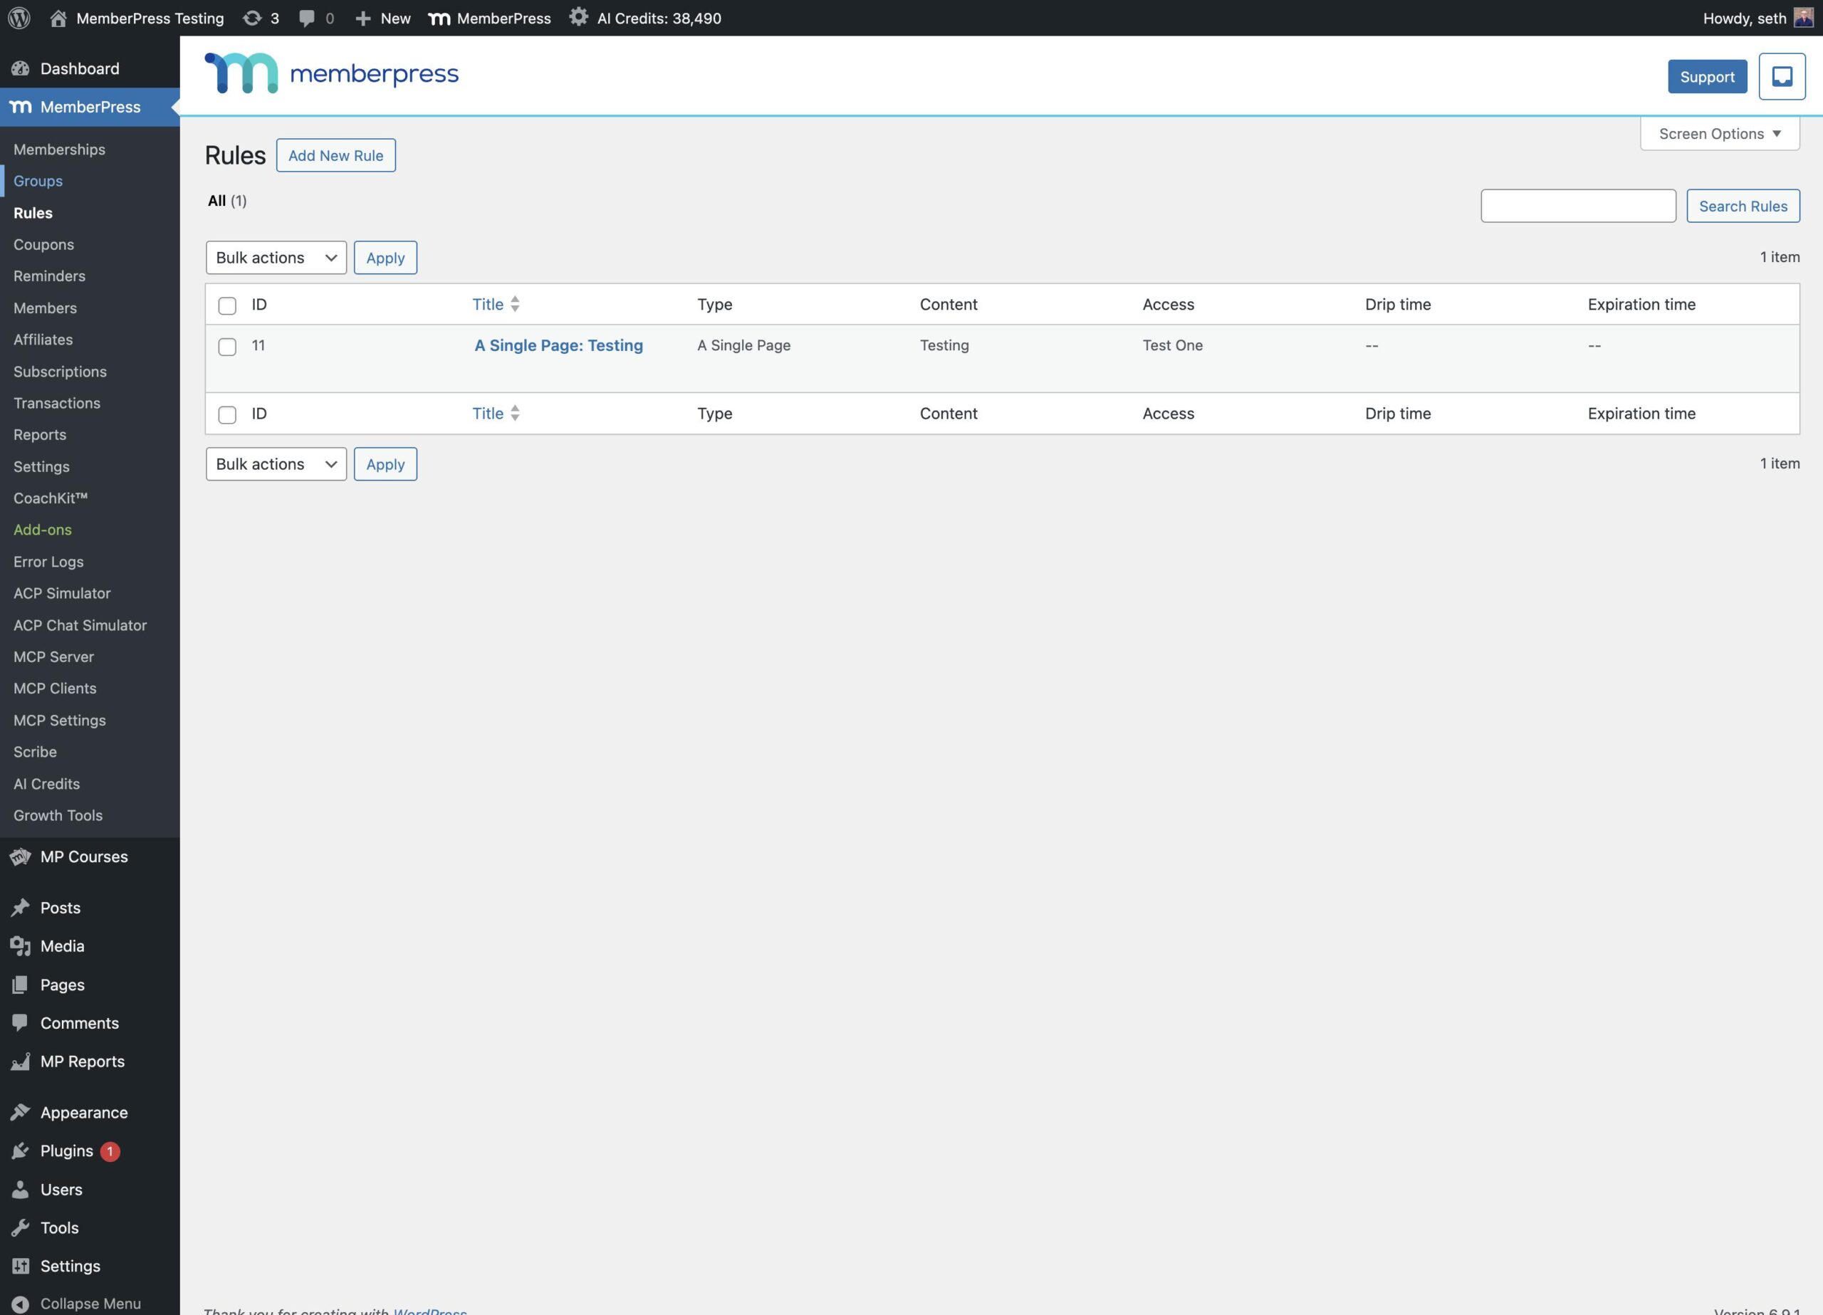Click the memberpress logo in page header
Screen dimensions: 1823x1315
click(331, 73)
